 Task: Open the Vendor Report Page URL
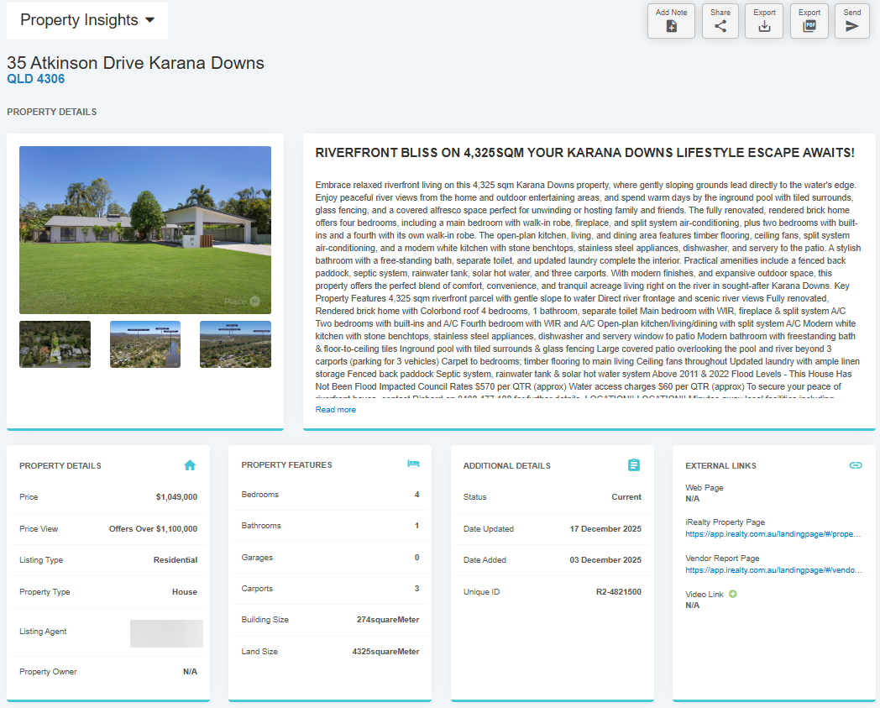pyautogui.click(x=773, y=569)
